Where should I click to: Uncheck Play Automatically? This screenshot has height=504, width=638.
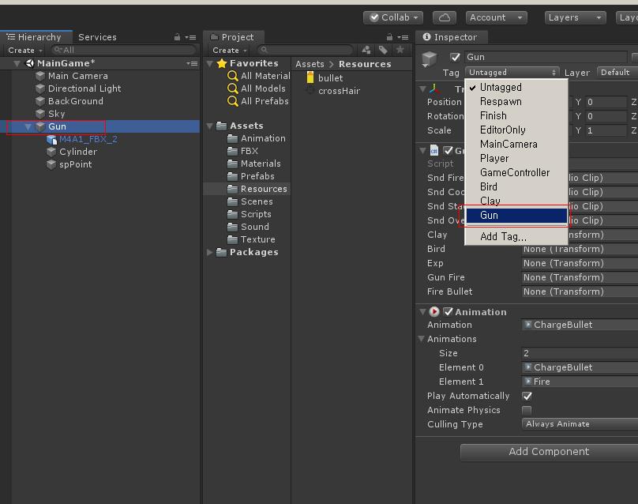point(527,396)
